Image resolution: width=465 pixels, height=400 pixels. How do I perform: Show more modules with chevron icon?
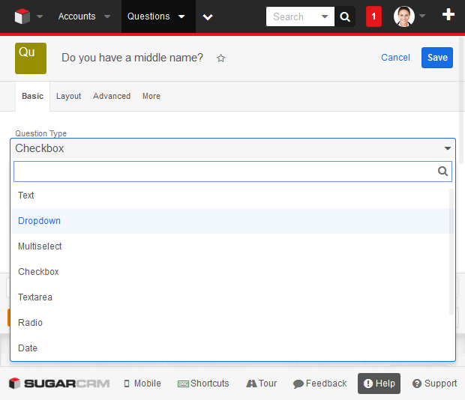[x=208, y=17]
